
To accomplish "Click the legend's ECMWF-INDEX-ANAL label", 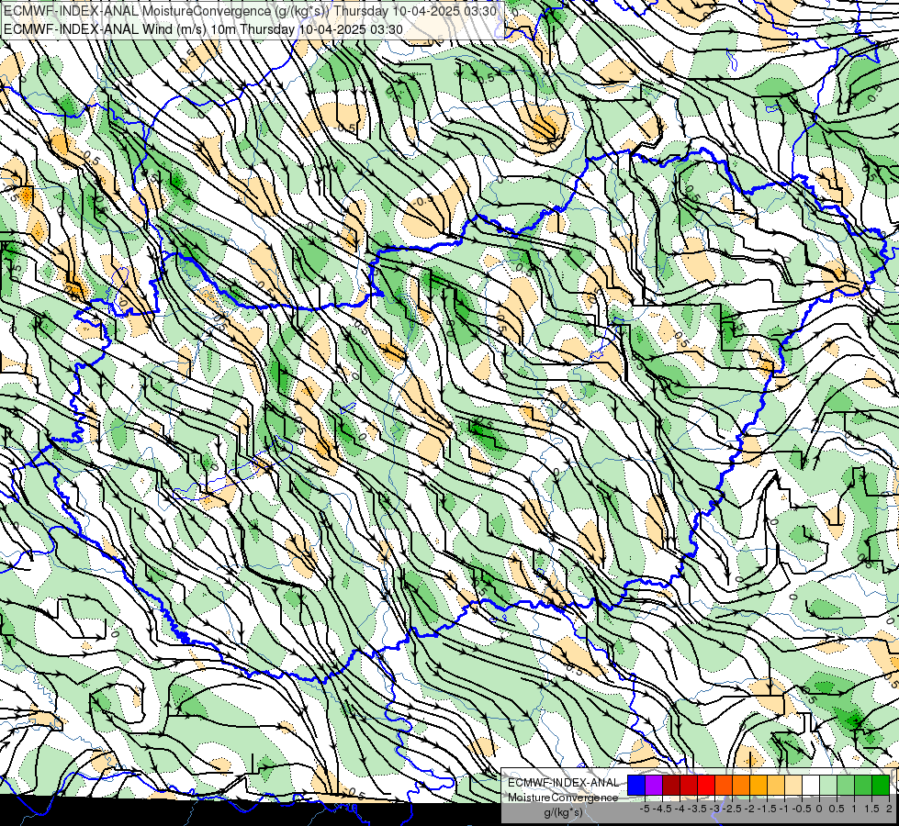I will (563, 783).
